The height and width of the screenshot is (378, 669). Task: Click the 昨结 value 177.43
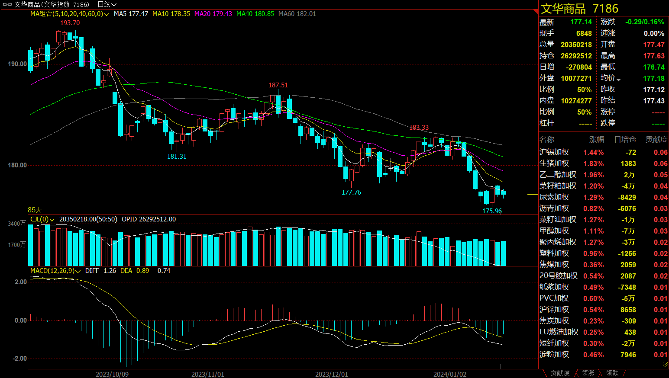pyautogui.click(x=654, y=101)
